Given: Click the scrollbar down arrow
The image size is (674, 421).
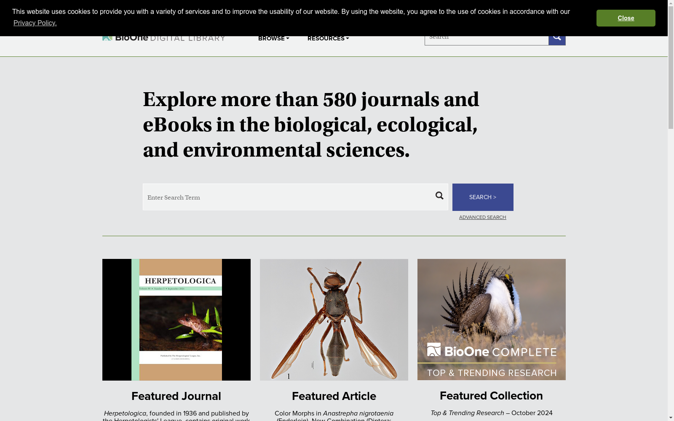Looking at the screenshot, I should pyautogui.click(x=671, y=418).
